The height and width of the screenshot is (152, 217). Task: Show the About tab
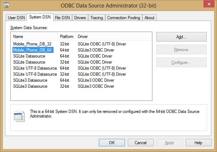[150, 18]
